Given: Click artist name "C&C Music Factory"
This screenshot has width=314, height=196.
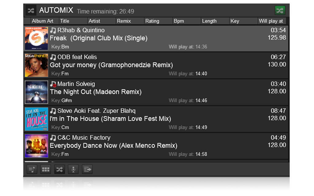Looking at the screenshot, I should point(84,138).
